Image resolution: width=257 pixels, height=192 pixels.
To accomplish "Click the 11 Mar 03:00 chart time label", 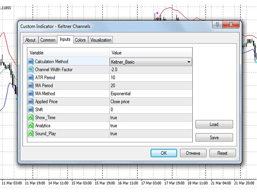I will coord(12,183).
